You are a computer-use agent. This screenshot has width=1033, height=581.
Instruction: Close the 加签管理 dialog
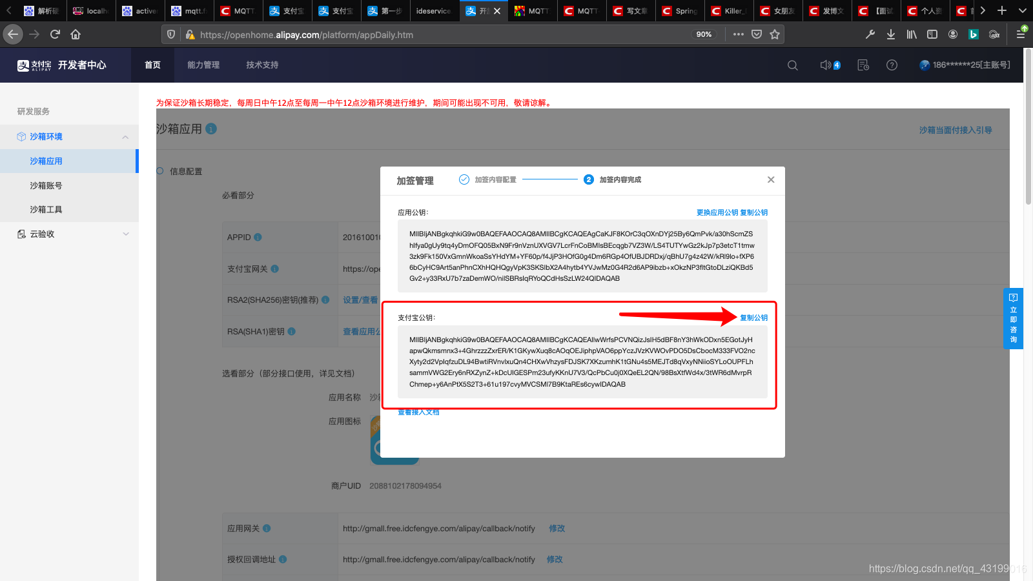(x=771, y=179)
